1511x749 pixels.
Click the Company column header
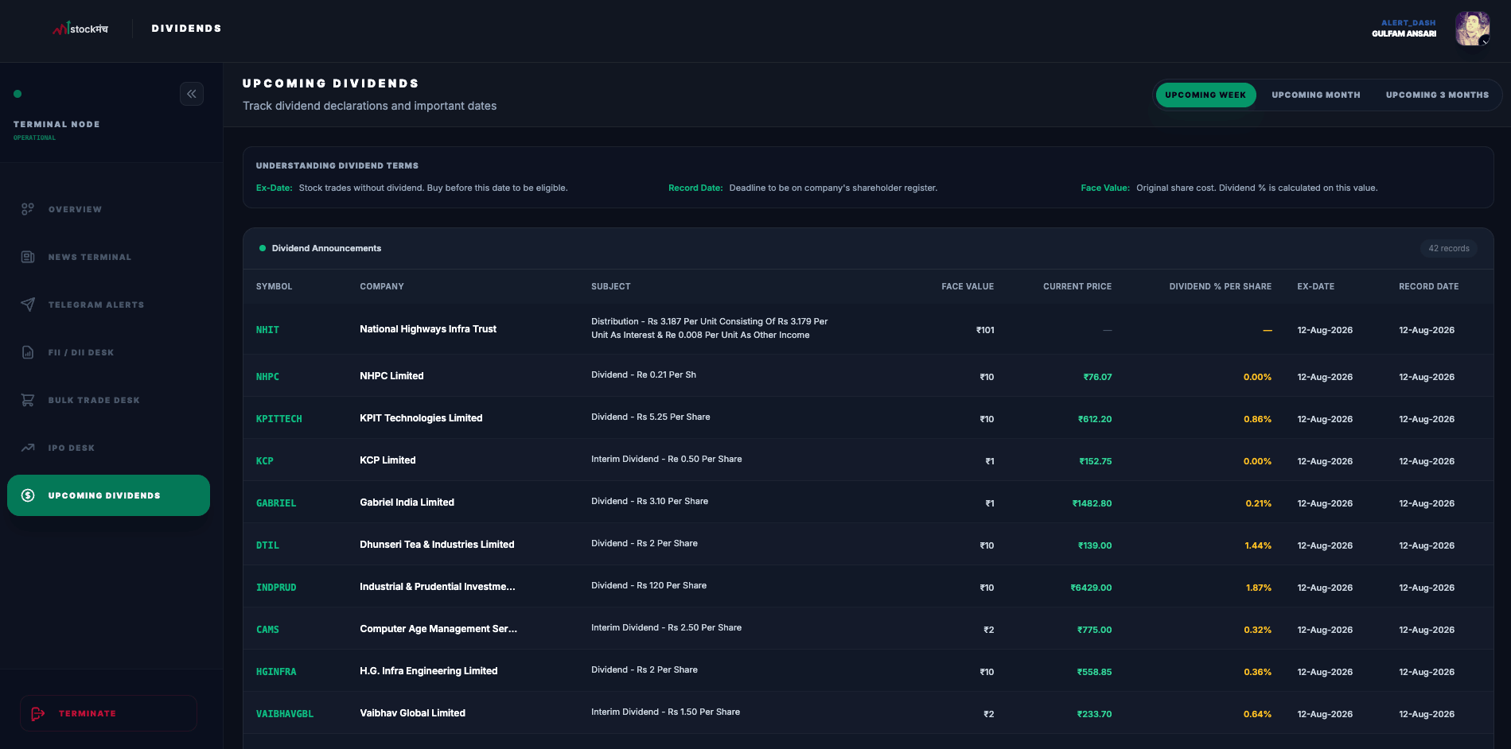tap(382, 286)
